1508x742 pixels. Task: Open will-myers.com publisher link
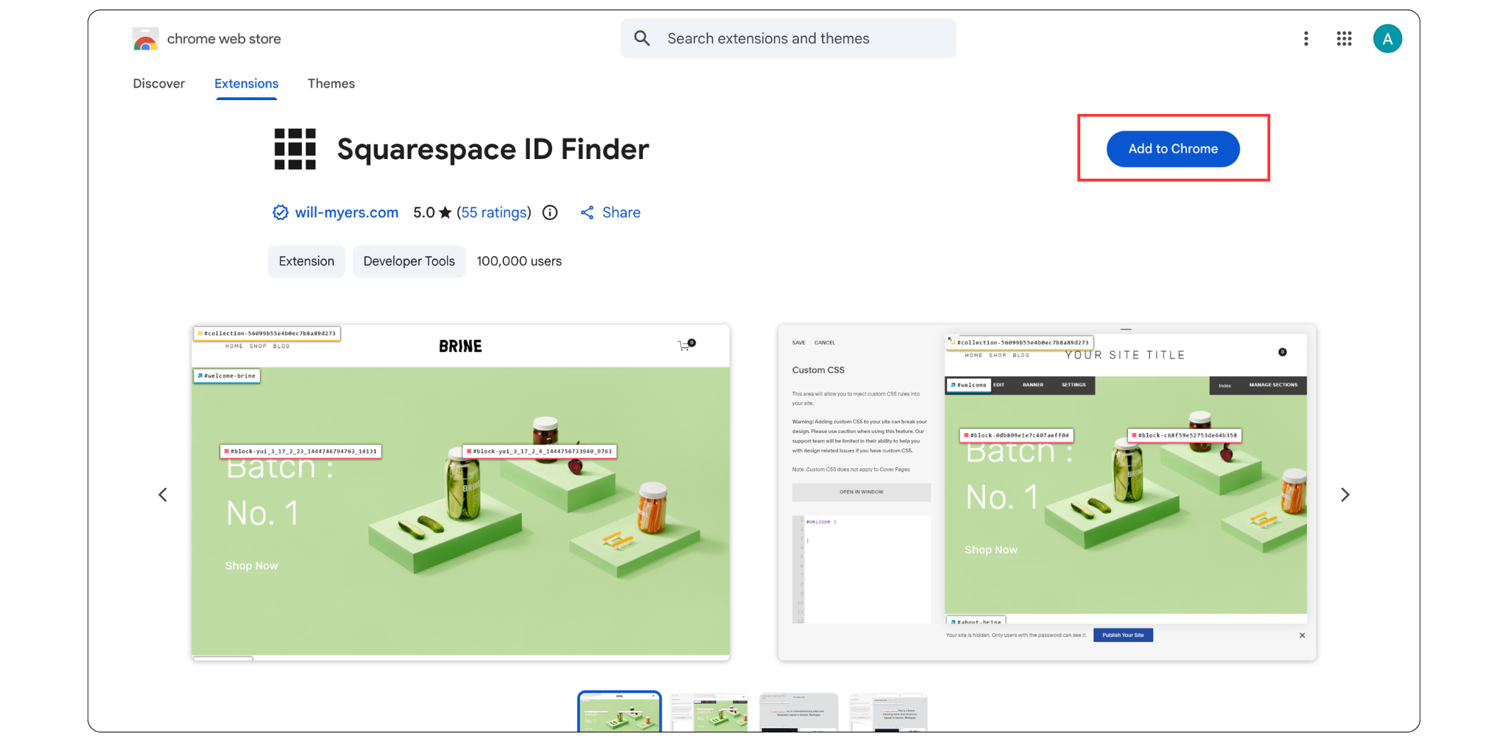point(346,213)
